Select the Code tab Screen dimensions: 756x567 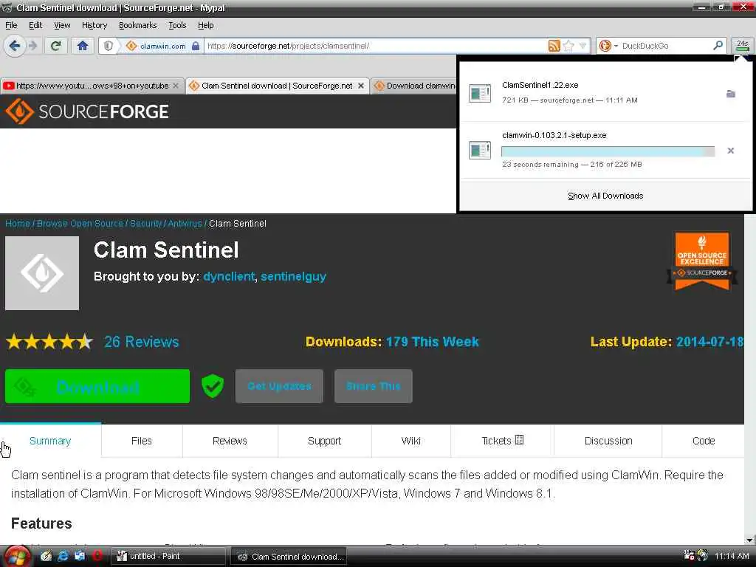point(704,441)
